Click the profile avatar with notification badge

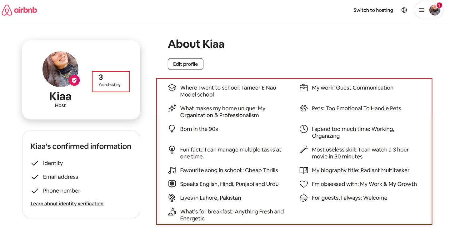pos(435,10)
